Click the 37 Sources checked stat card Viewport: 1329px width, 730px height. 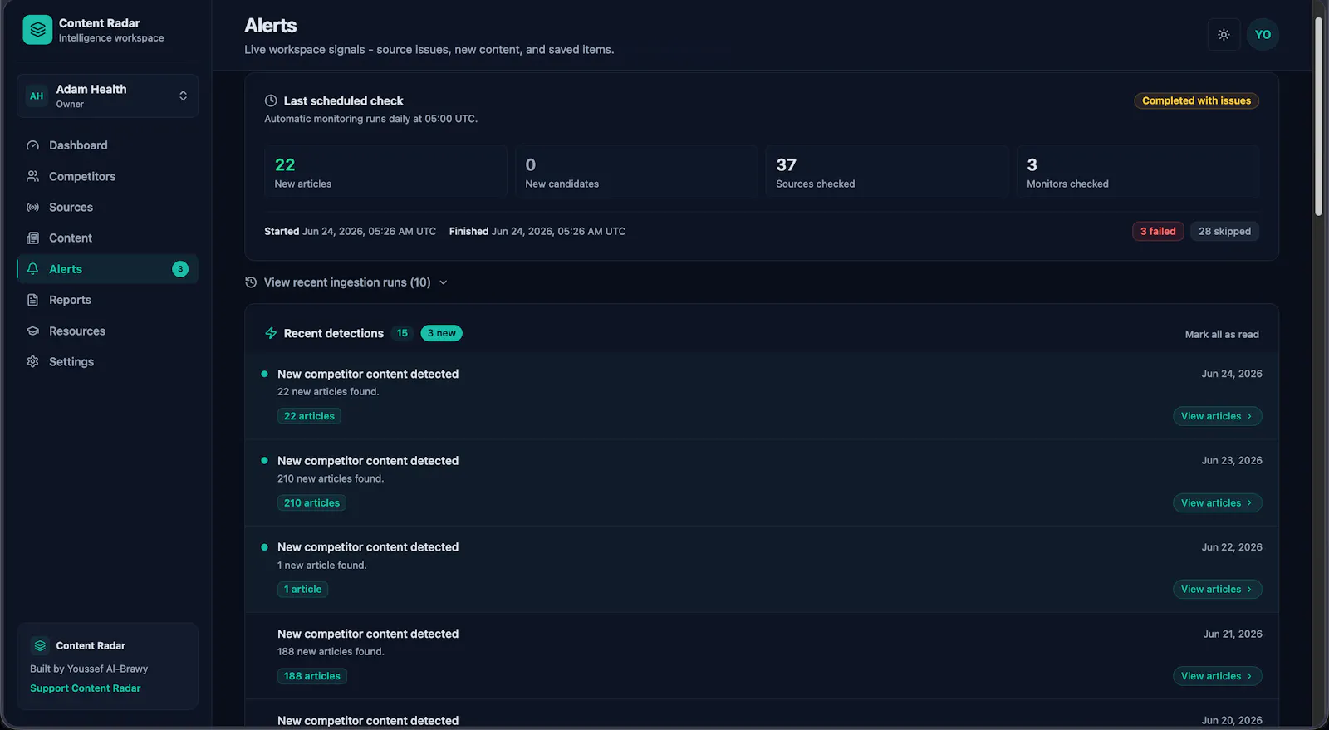887,172
